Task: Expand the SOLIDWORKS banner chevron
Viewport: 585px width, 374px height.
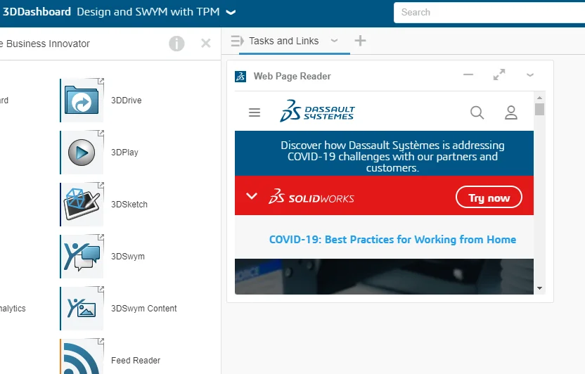Action: [252, 195]
